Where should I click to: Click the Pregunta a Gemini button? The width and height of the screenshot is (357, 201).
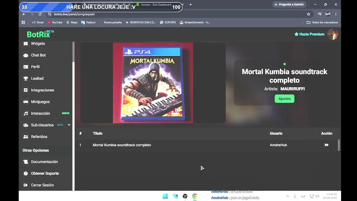289,4
